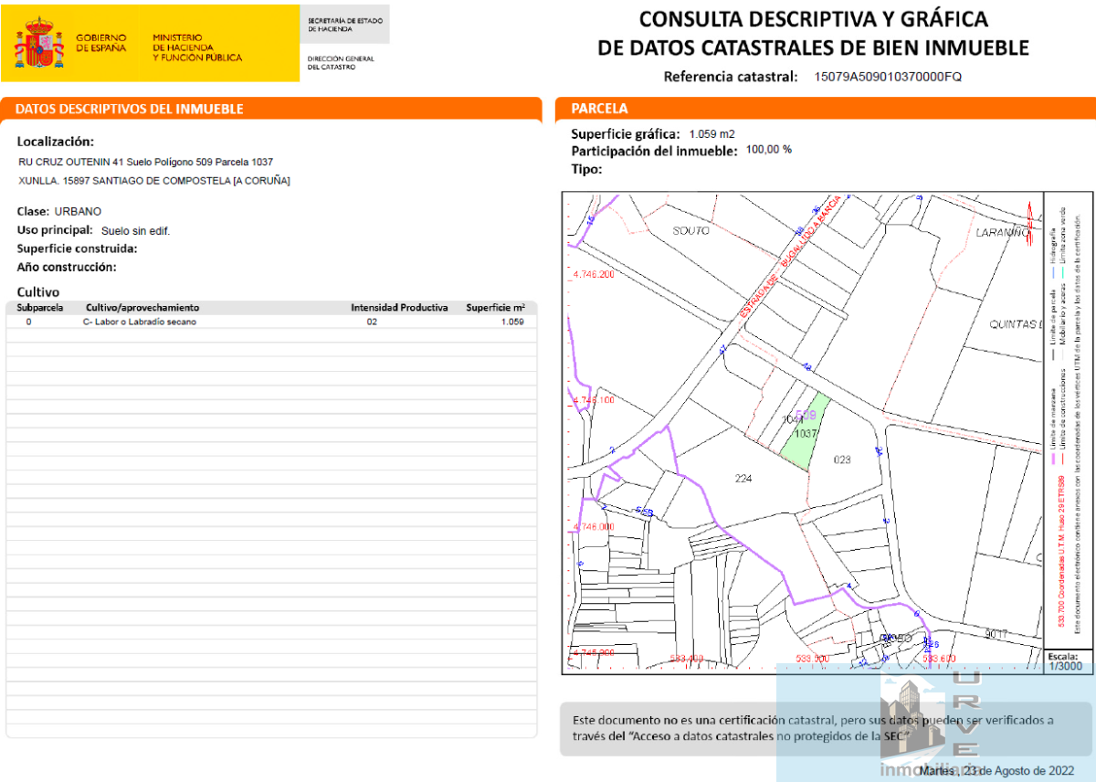The height and width of the screenshot is (782, 1096).
Task: Click the "XUNLLA. 15897 SANTIAGO DE COMPOSTELA" line
Action: click(x=154, y=181)
